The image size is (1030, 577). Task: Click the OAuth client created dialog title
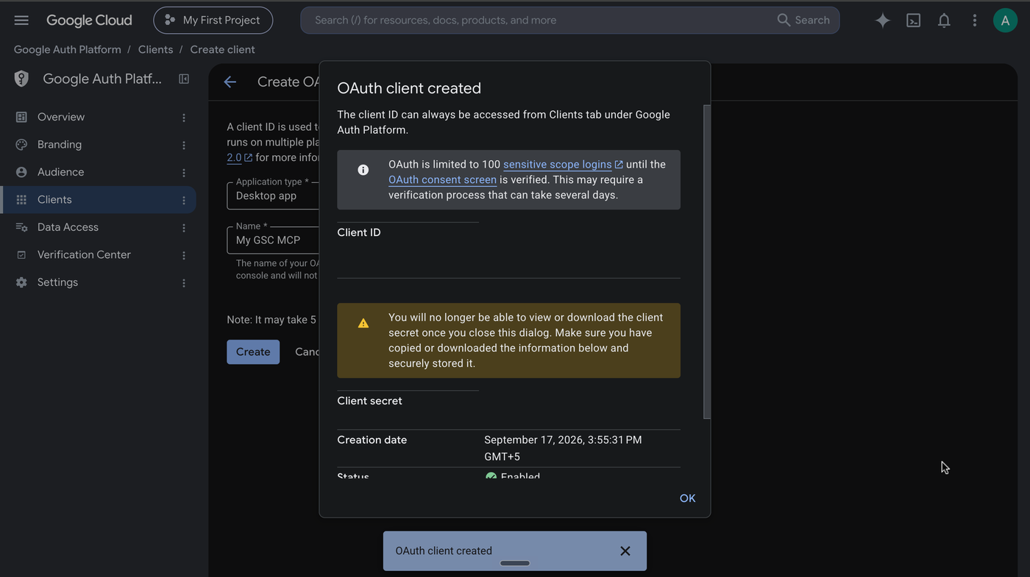point(409,88)
